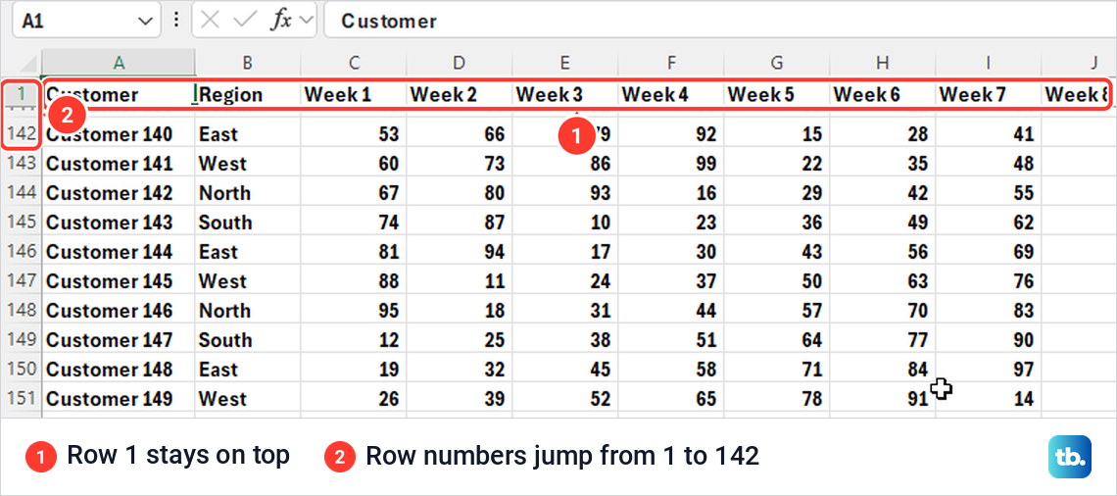Open the Name Box dropdown arrow
Screen dimensions: 1117x496
coord(145,21)
